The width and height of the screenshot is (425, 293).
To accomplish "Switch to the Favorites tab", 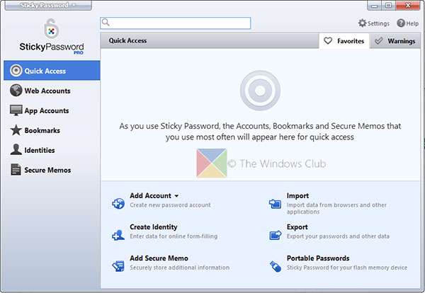I will point(344,41).
